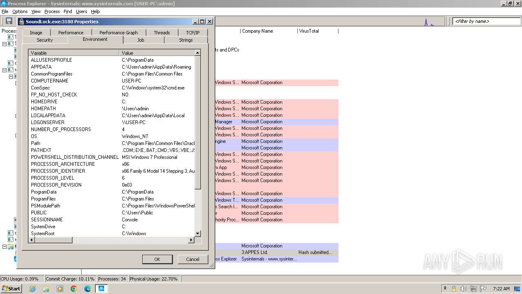Screen dimensions: 522x294
Task: Click the horizontal scrollbar thumb of the variable list
Action: (54, 240)
